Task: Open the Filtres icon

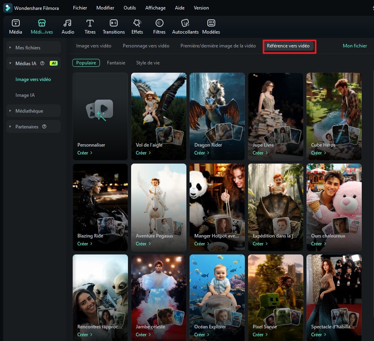Action: pyautogui.click(x=159, y=23)
